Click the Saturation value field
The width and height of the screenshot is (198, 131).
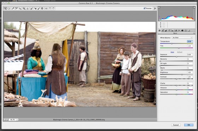[x=190, y=92]
